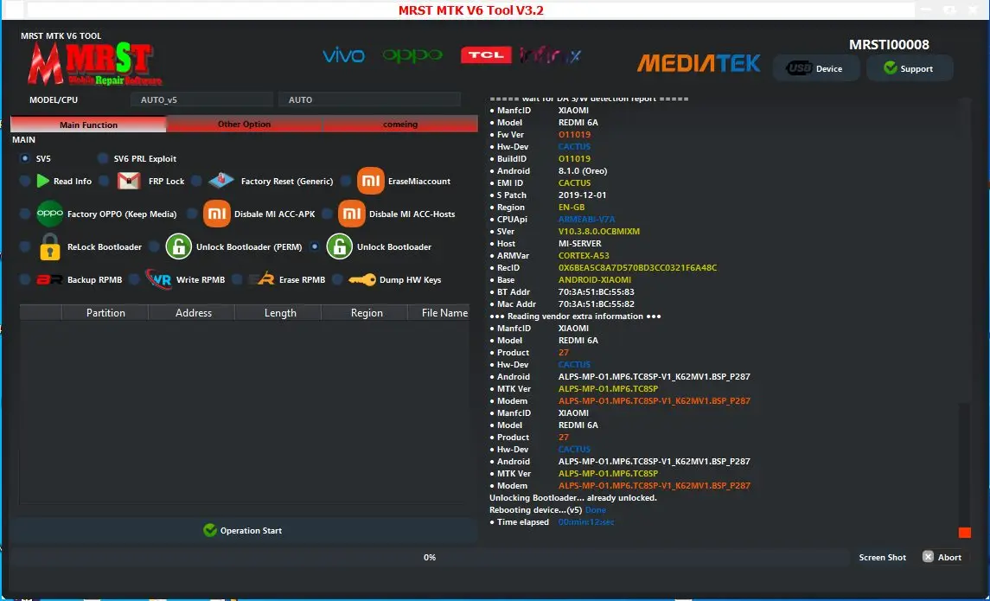Select the EraseMiaccount radio button
Screen dimensions: 990x601
(345, 182)
